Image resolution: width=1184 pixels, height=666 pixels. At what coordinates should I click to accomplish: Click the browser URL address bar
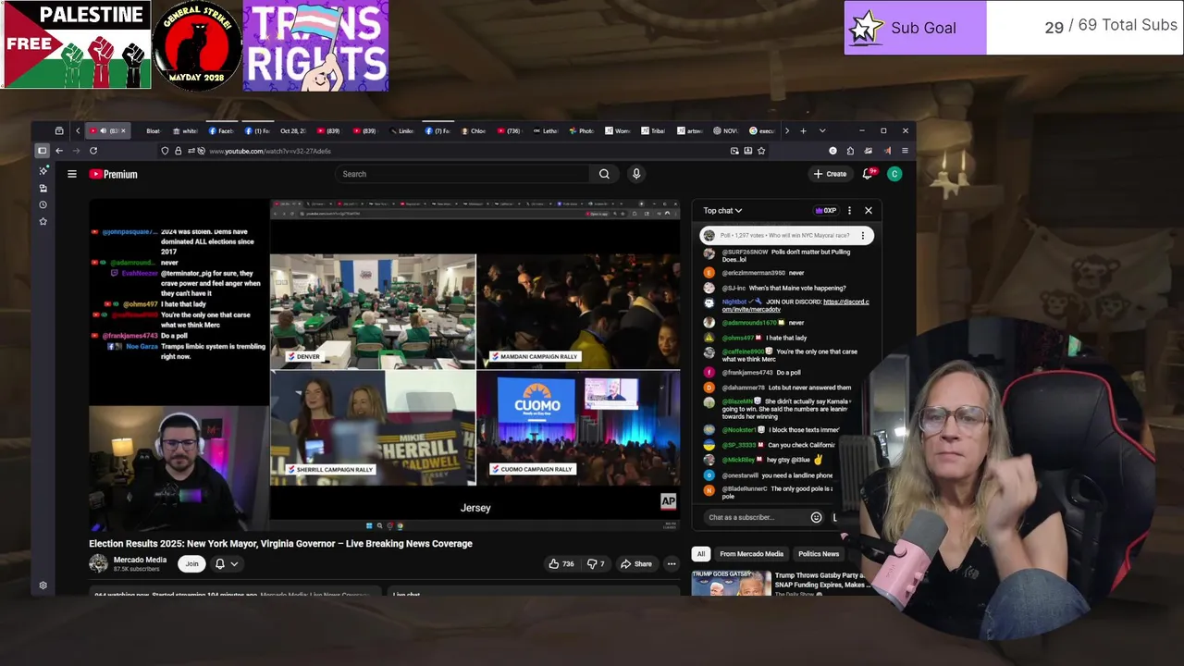(462, 151)
